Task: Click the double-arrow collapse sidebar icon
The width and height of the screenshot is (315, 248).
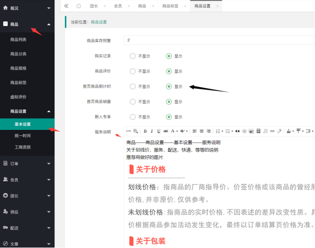Action: (66, 6)
